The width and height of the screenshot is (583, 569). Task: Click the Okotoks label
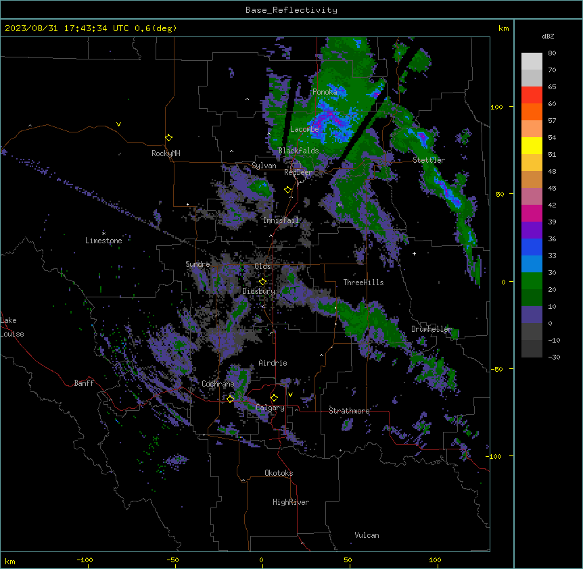(279, 473)
